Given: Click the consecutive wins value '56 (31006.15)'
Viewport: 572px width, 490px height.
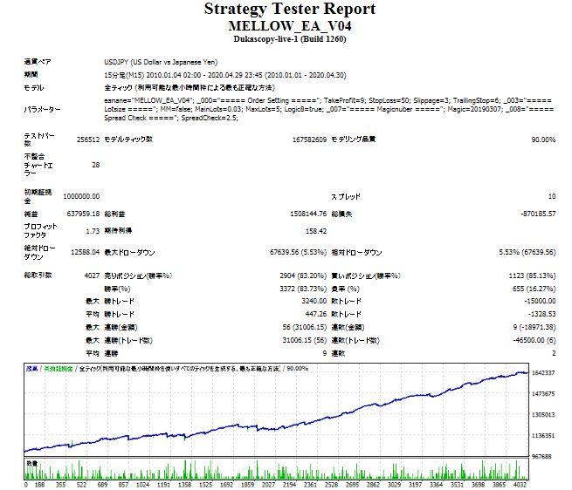Looking at the screenshot, I should point(305,327).
